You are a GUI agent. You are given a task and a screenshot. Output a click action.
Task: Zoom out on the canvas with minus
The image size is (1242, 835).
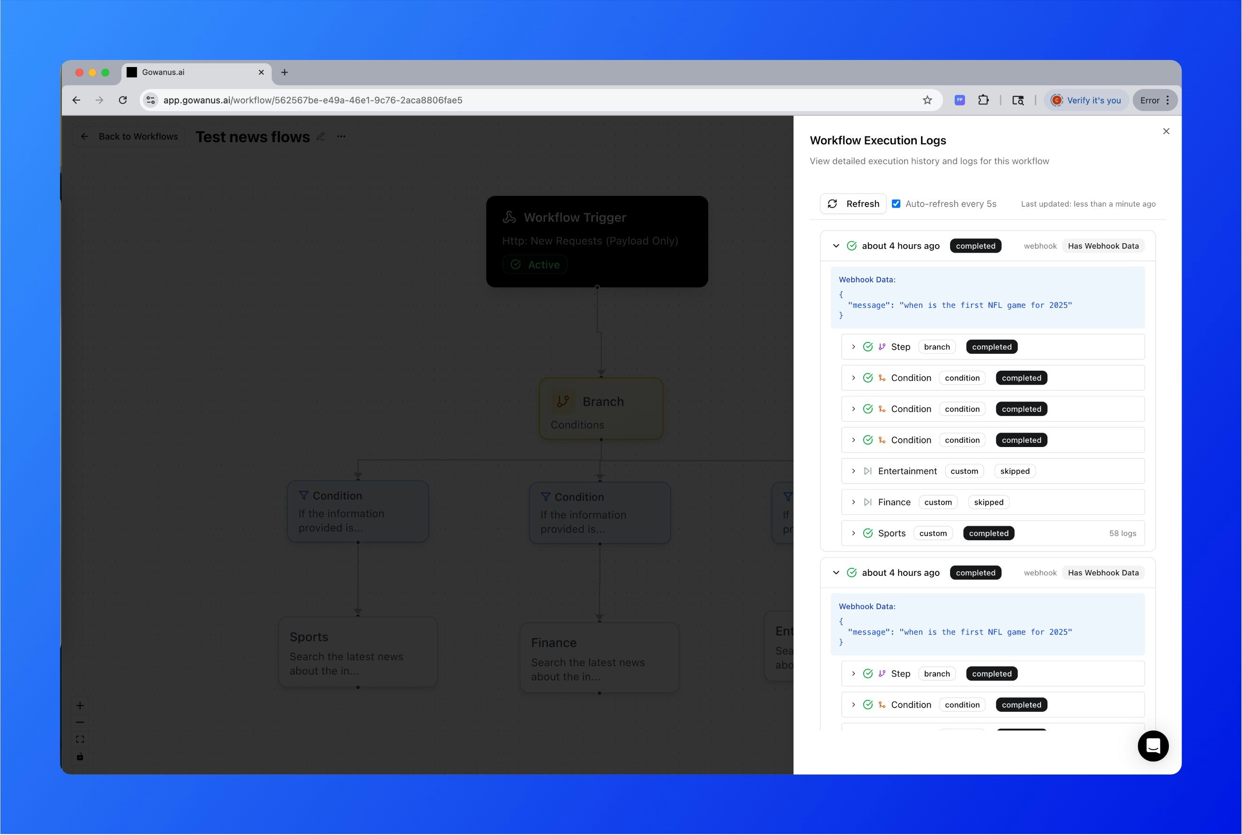[80, 723]
